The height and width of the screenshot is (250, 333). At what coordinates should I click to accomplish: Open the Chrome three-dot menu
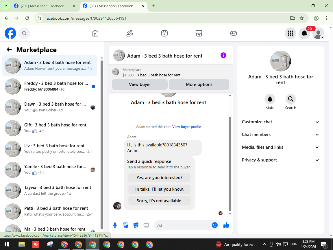pos(327,18)
